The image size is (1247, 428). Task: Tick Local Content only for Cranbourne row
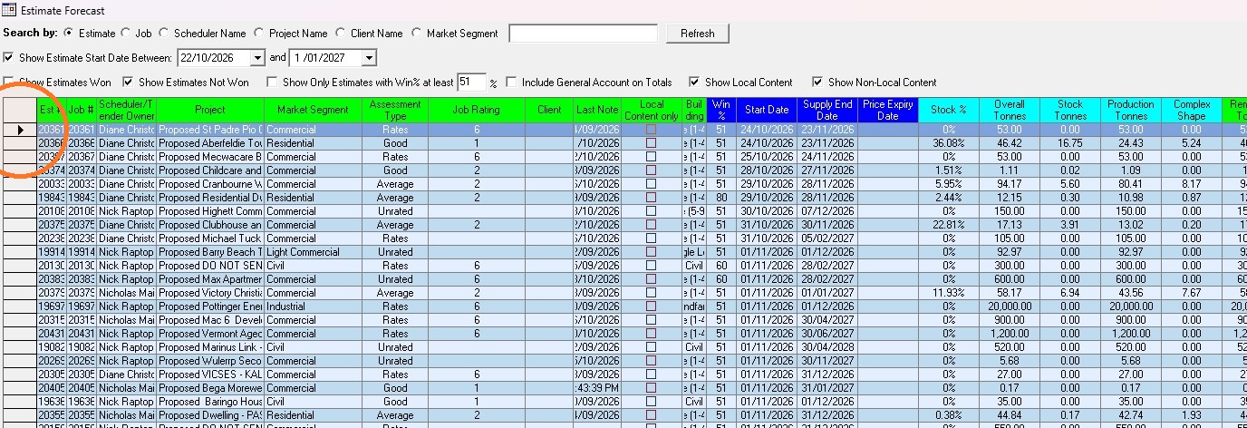point(651,184)
